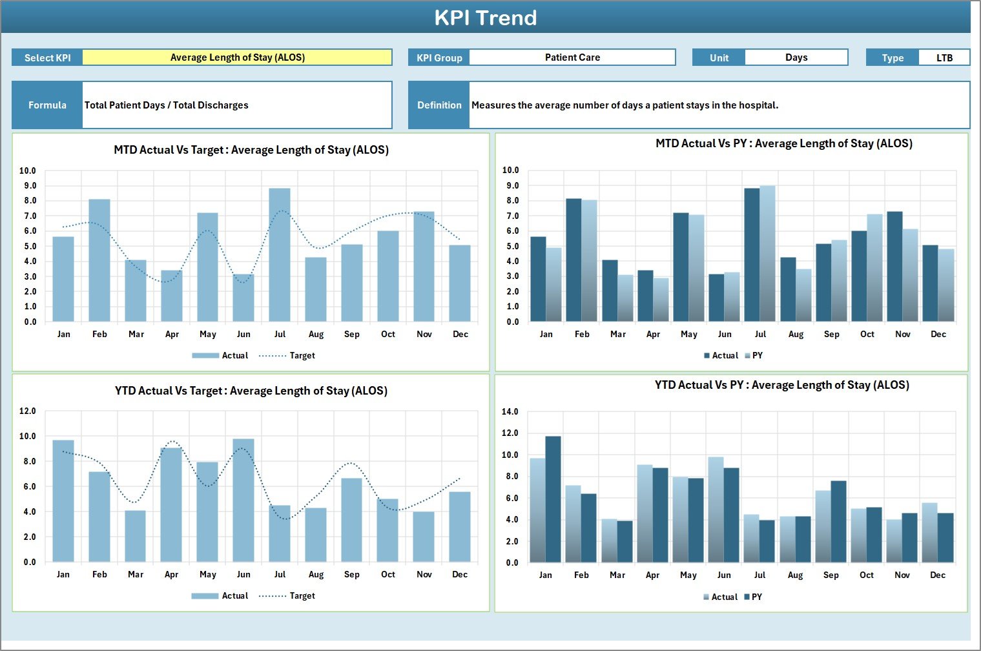981x651 pixels.
Task: Select the Definition description box
Action: [626, 105]
